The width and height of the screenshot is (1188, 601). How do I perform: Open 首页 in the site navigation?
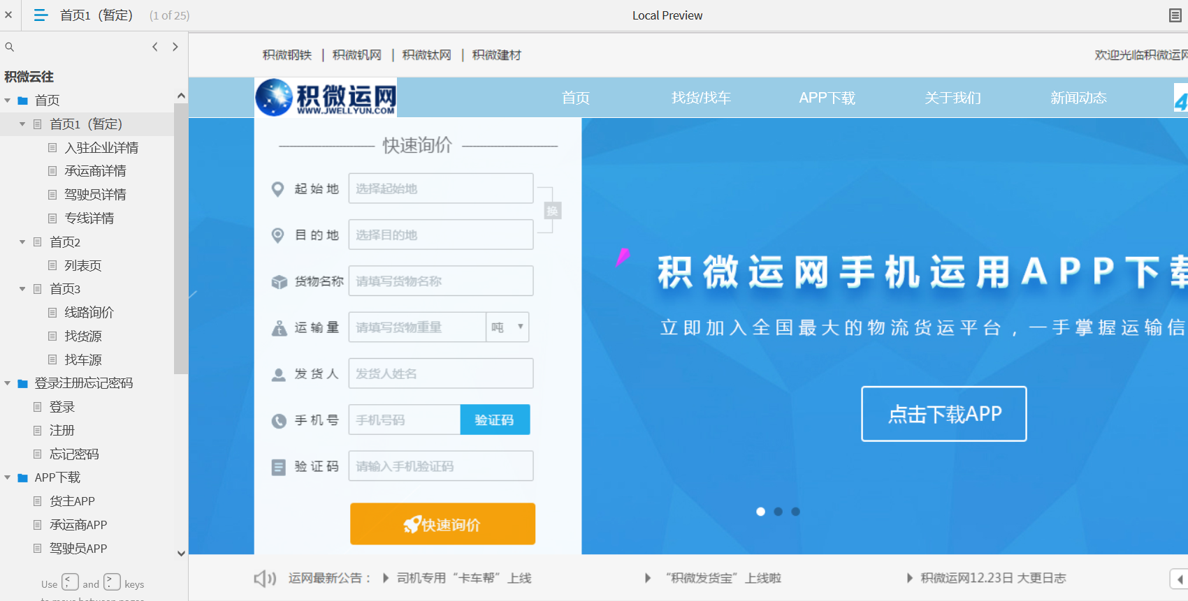576,98
